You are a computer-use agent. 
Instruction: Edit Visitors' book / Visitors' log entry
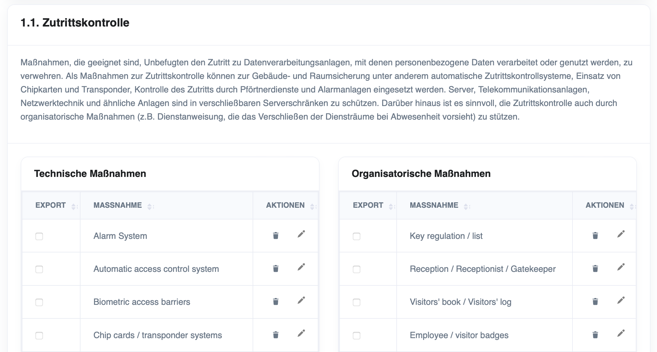[621, 300]
